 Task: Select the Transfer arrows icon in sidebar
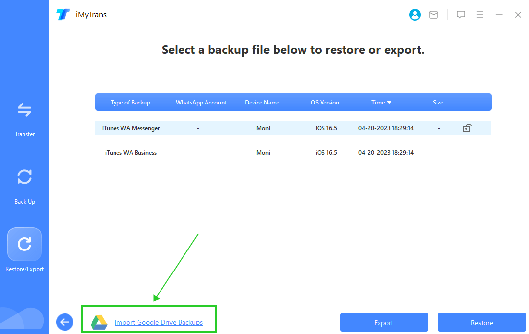(x=24, y=110)
